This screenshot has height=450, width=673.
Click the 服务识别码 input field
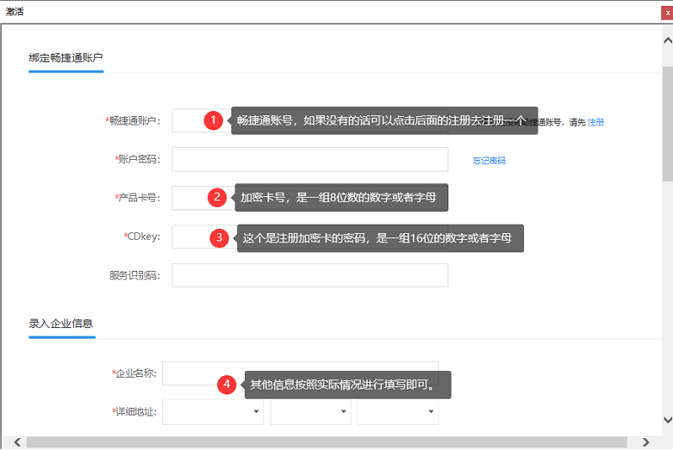point(310,275)
